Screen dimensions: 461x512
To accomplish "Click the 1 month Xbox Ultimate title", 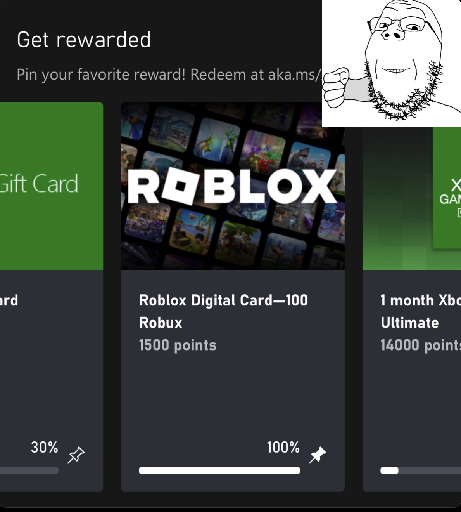I will point(421,311).
